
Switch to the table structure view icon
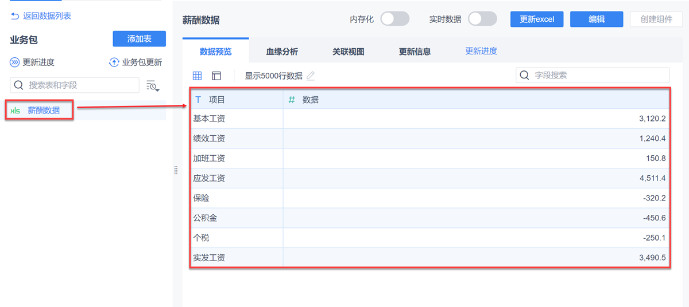pyautogui.click(x=216, y=76)
